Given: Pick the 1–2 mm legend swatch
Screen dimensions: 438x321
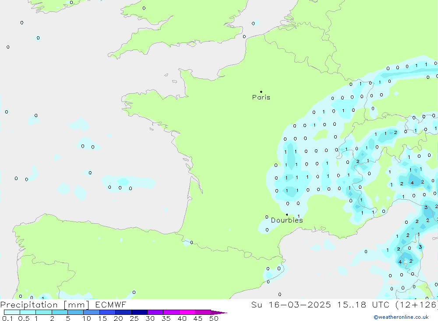Looking at the screenshot, I should pos(44,312).
